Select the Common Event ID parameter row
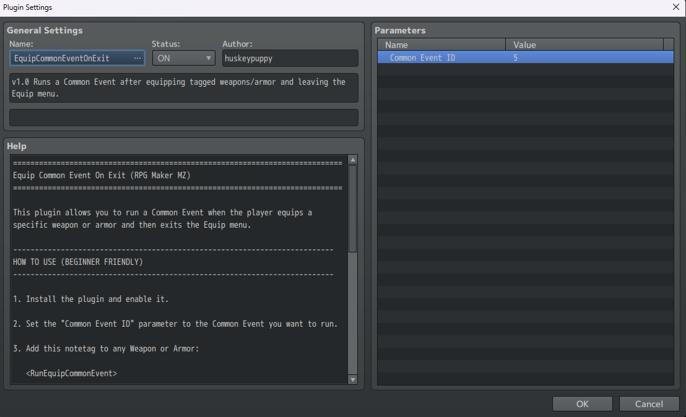 point(526,58)
